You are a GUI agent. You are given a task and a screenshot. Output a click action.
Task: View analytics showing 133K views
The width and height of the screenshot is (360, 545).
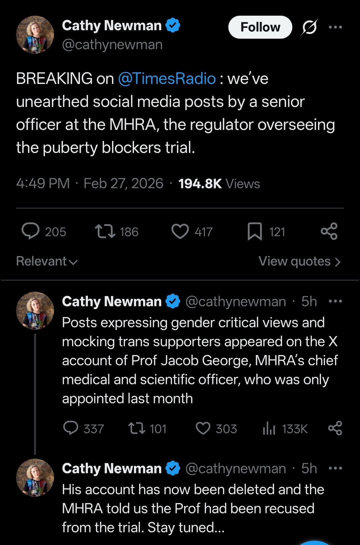coord(269,428)
